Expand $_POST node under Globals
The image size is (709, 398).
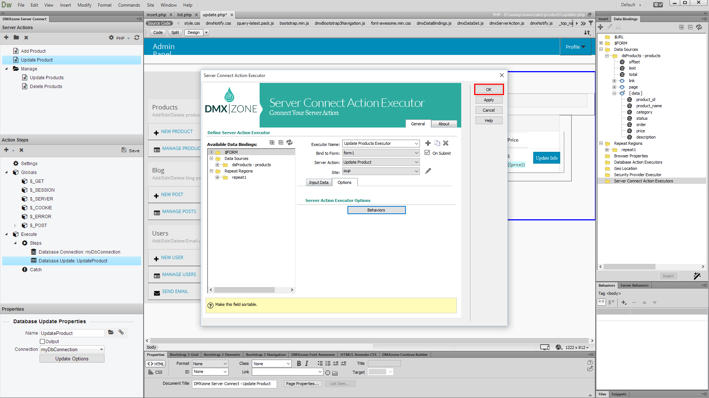tap(15, 226)
